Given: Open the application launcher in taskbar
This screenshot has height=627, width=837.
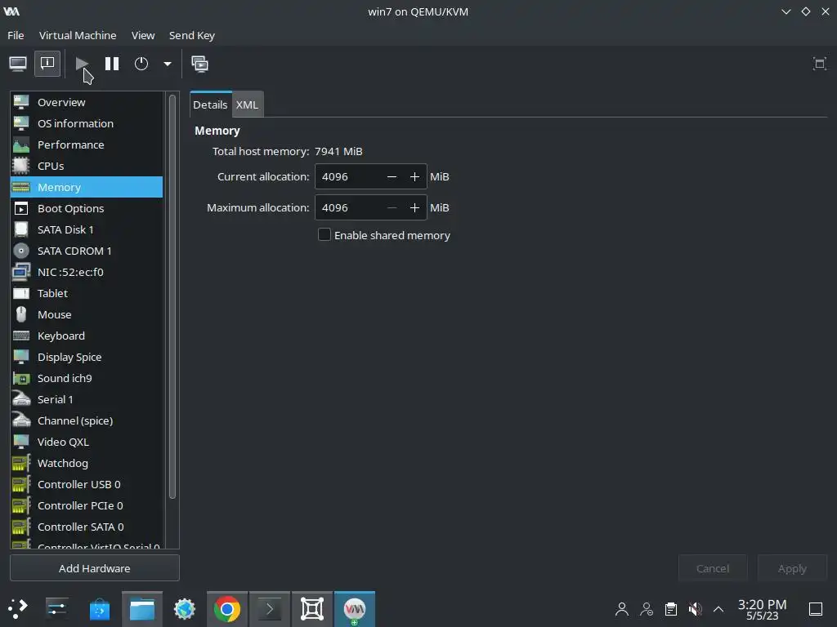Looking at the screenshot, I should coord(18,609).
